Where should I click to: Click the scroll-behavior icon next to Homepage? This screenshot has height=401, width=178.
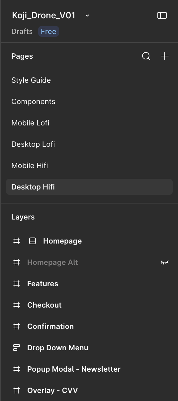coord(33,241)
